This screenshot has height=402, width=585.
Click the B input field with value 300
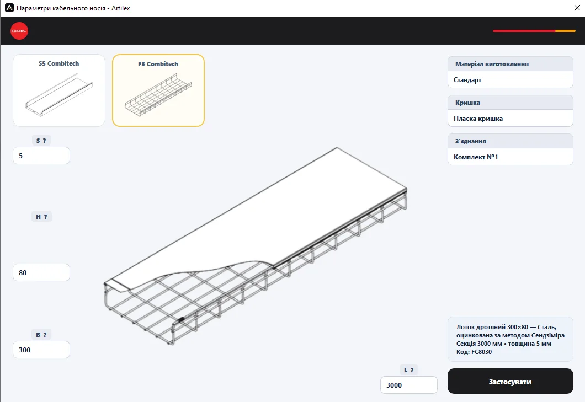pyautogui.click(x=41, y=350)
